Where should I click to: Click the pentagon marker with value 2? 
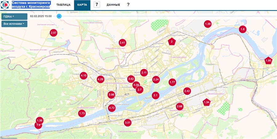pyautogui.click(x=171, y=41)
